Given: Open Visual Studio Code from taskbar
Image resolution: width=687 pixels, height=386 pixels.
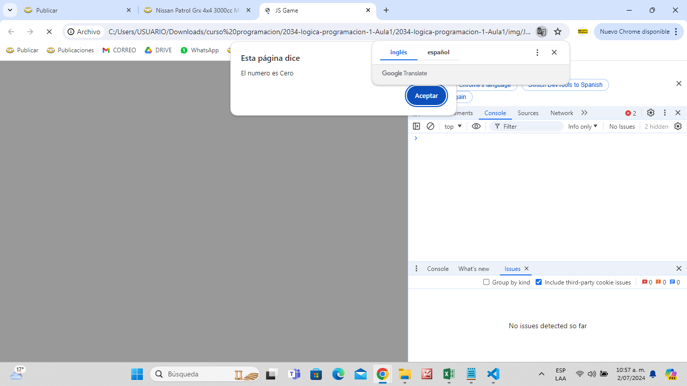Looking at the screenshot, I should click(x=493, y=374).
